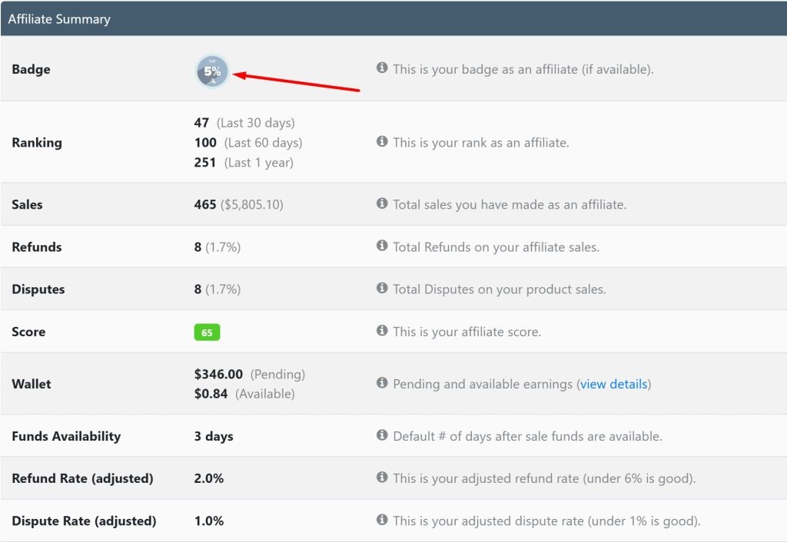Click info icon beside badge description

pyautogui.click(x=382, y=68)
